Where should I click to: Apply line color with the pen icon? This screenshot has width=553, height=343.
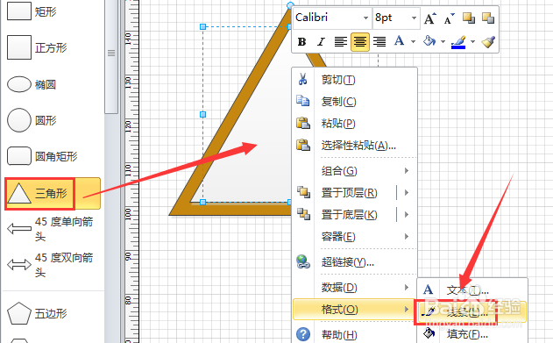click(x=458, y=41)
